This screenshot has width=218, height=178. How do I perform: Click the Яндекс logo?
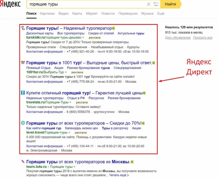click(10, 4)
